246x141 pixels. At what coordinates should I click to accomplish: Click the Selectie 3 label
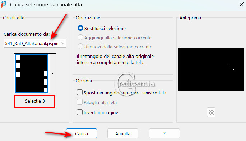pyautogui.click(x=35, y=101)
